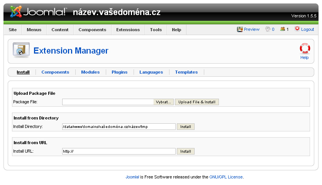The width and height of the screenshot is (322, 185).
Task: Click the Help link under lifebuoy
Action: pos(304,58)
